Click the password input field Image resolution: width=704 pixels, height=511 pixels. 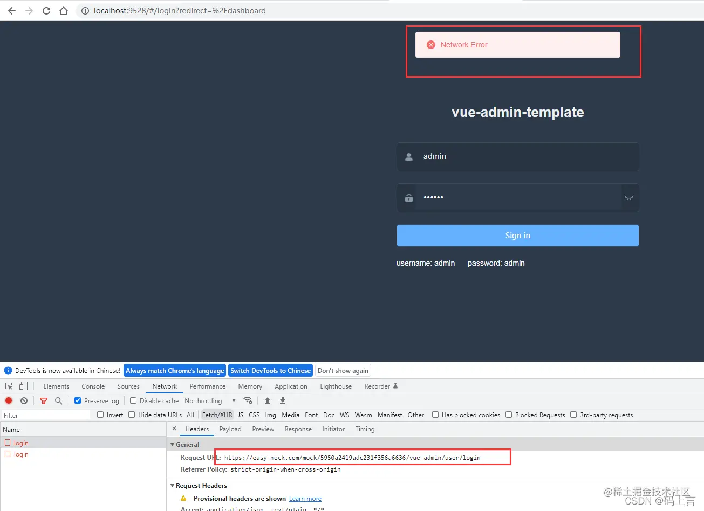click(519, 198)
